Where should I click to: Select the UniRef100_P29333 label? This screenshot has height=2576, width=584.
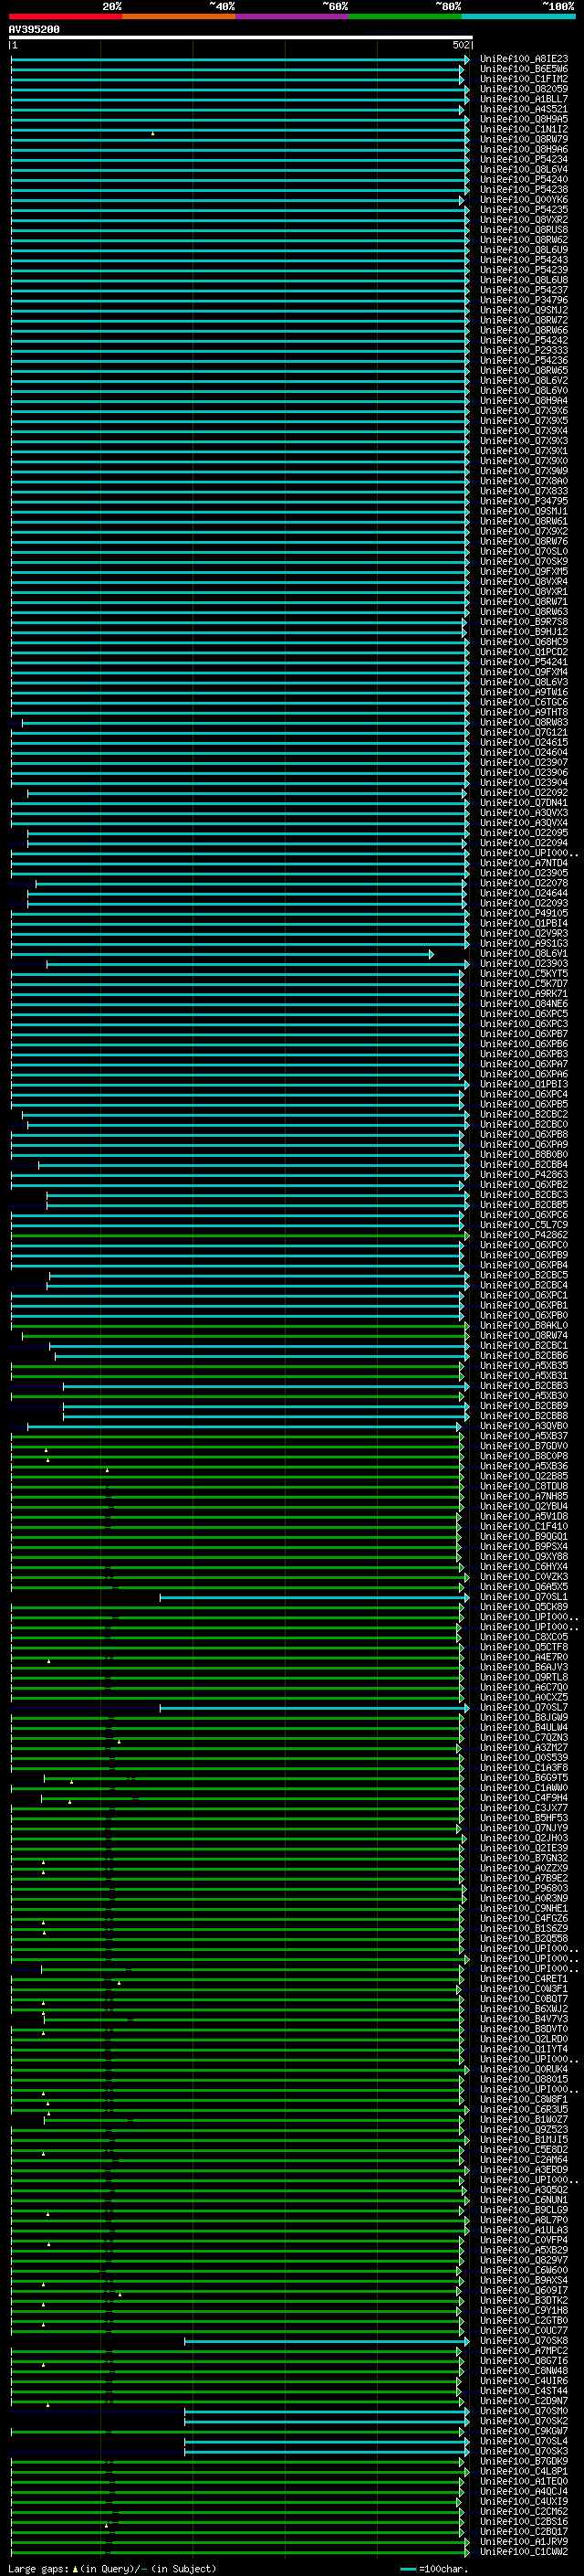pyautogui.click(x=524, y=350)
